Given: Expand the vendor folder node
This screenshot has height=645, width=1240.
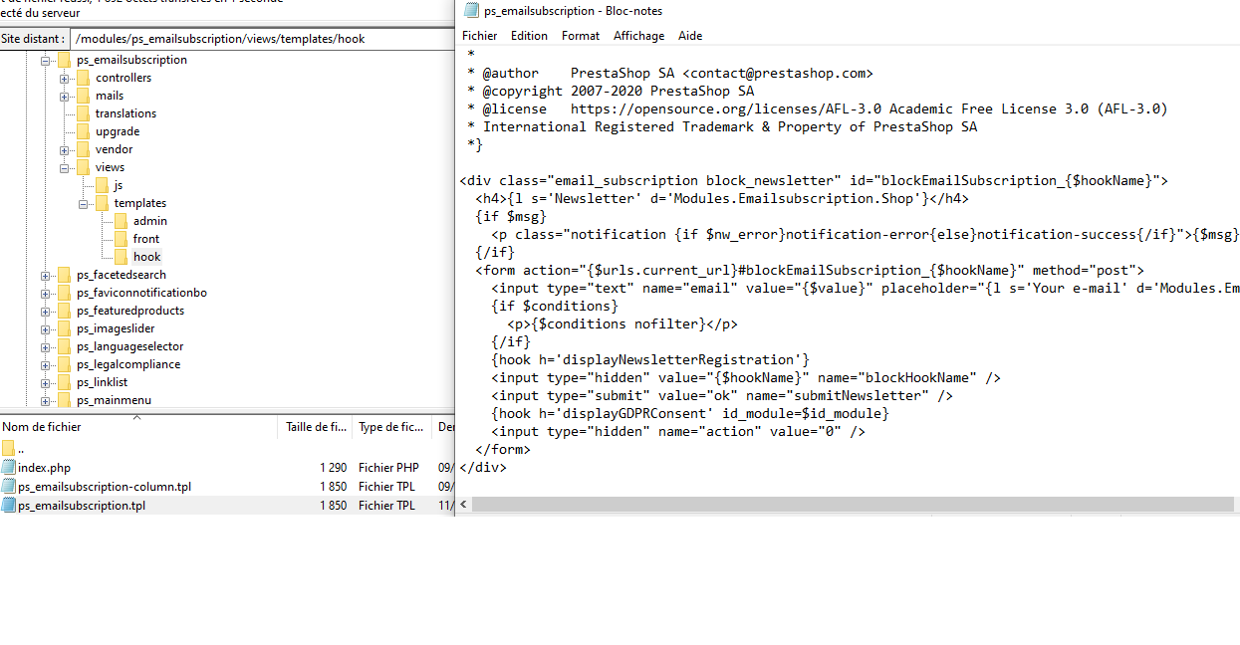Looking at the screenshot, I should (64, 149).
